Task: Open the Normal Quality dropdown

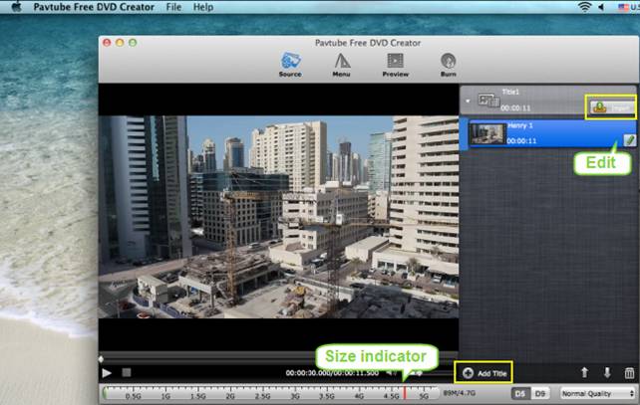Action: [597, 394]
